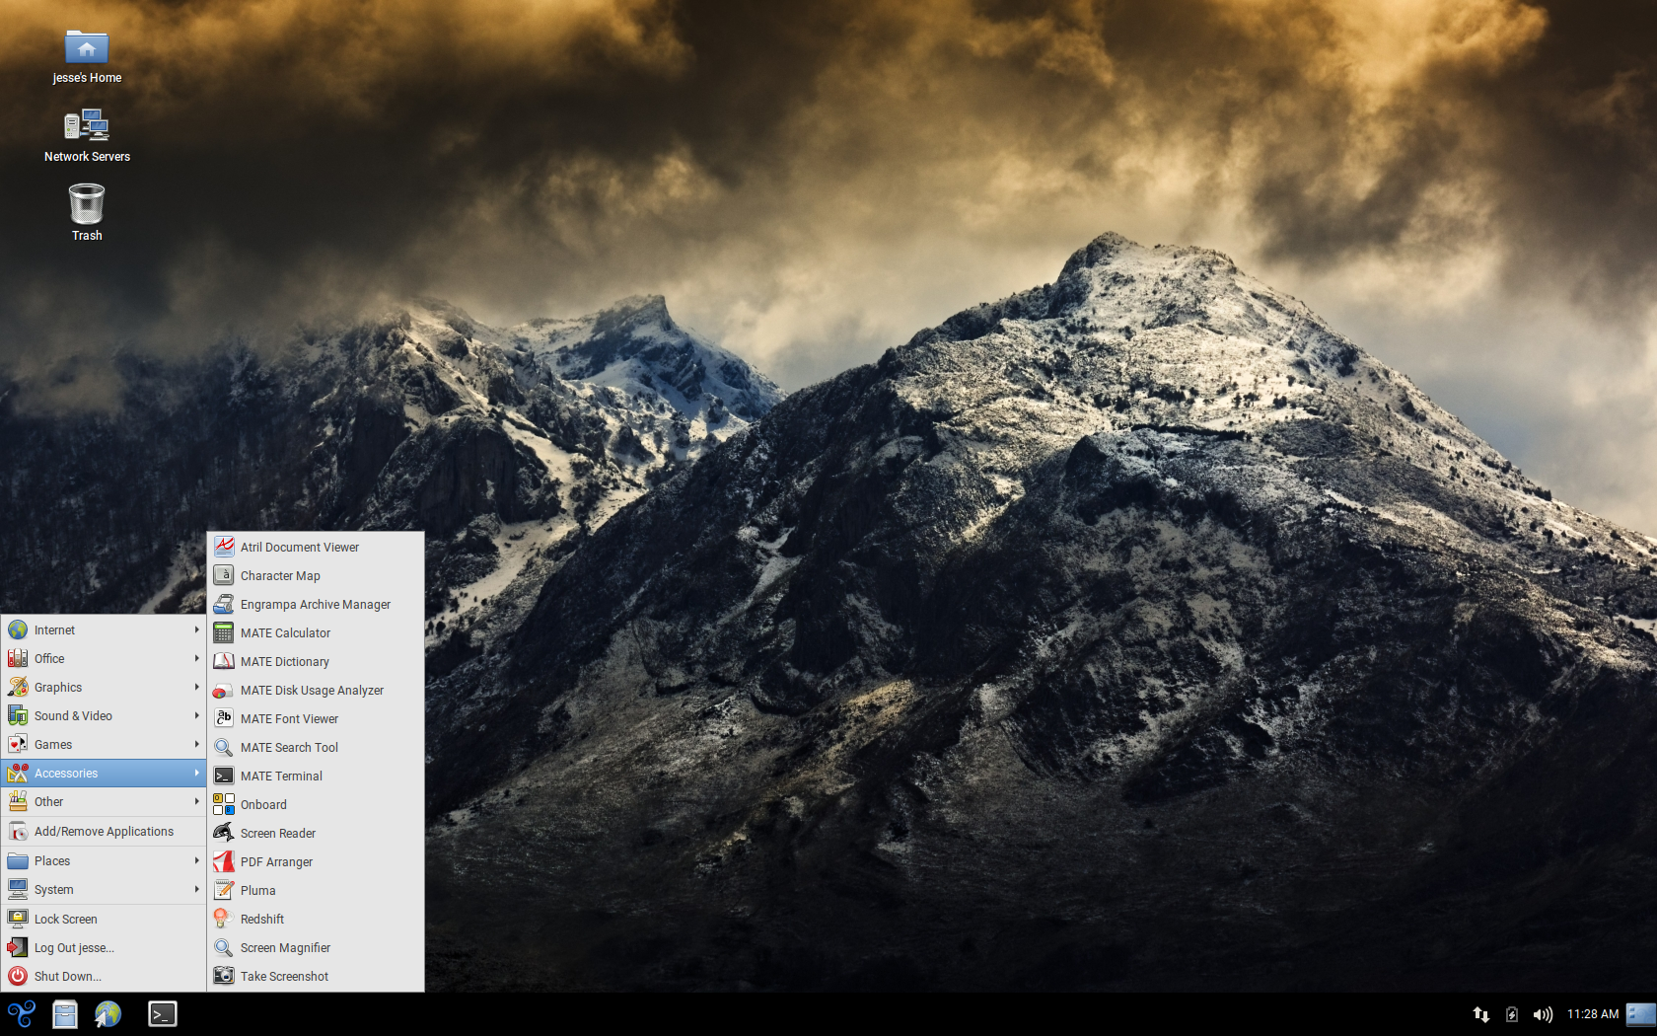Expand the Games submenu

104,745
